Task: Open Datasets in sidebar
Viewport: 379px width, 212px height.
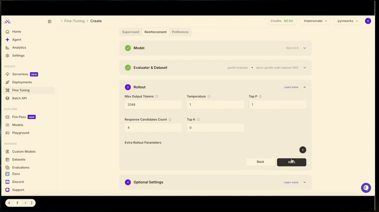Action: point(19,159)
